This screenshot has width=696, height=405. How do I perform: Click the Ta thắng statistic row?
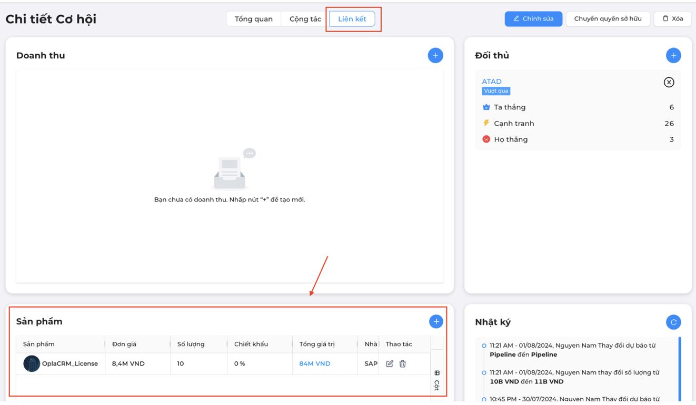(578, 107)
